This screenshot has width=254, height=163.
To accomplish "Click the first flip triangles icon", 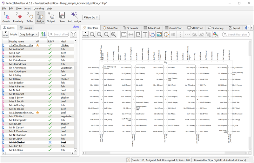I will click(x=195, y=35).
